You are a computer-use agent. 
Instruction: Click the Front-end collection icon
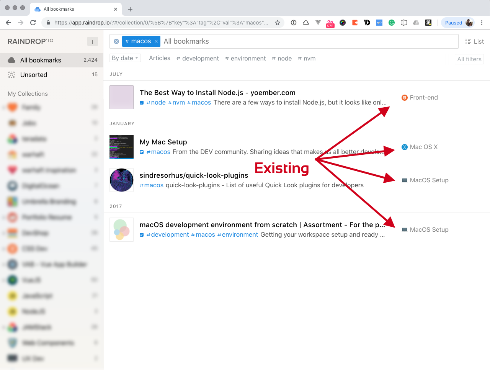(404, 98)
